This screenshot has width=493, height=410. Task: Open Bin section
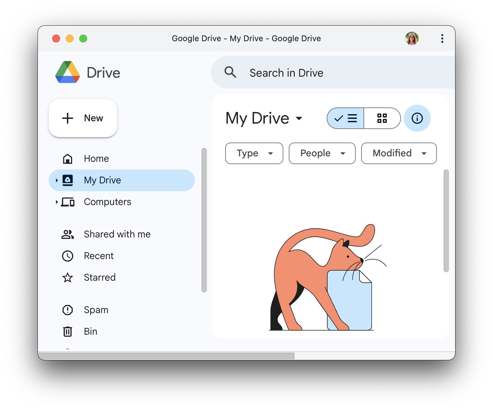122,332
